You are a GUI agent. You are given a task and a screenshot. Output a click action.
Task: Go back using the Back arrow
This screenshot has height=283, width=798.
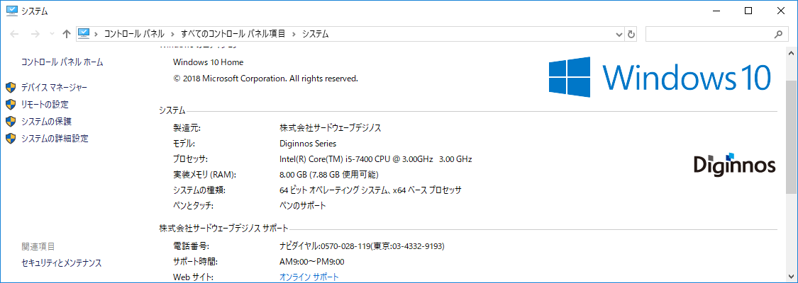coord(14,34)
